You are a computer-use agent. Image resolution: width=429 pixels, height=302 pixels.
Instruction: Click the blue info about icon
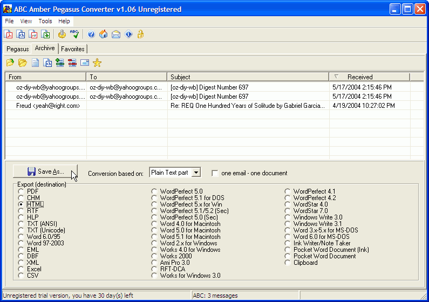[128, 34]
